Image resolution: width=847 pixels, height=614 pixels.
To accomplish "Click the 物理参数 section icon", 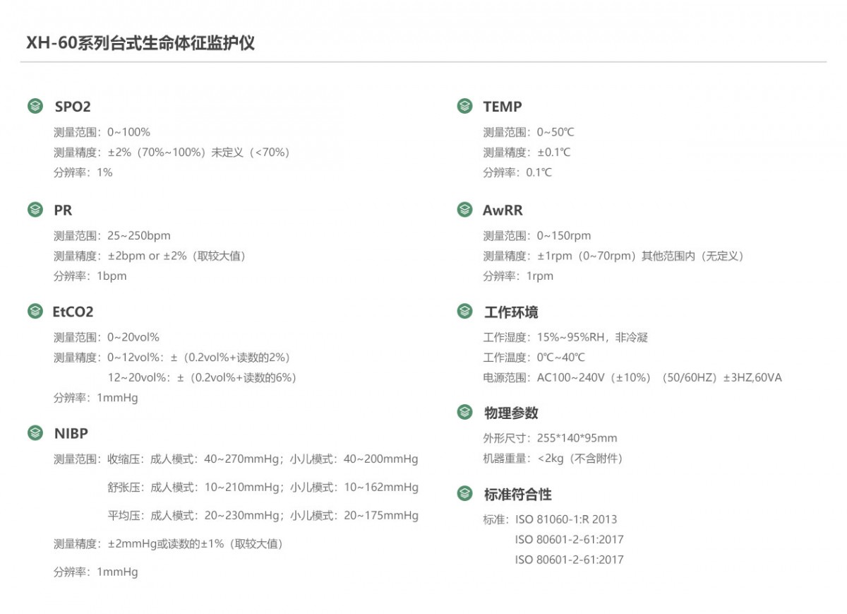I will point(464,413).
